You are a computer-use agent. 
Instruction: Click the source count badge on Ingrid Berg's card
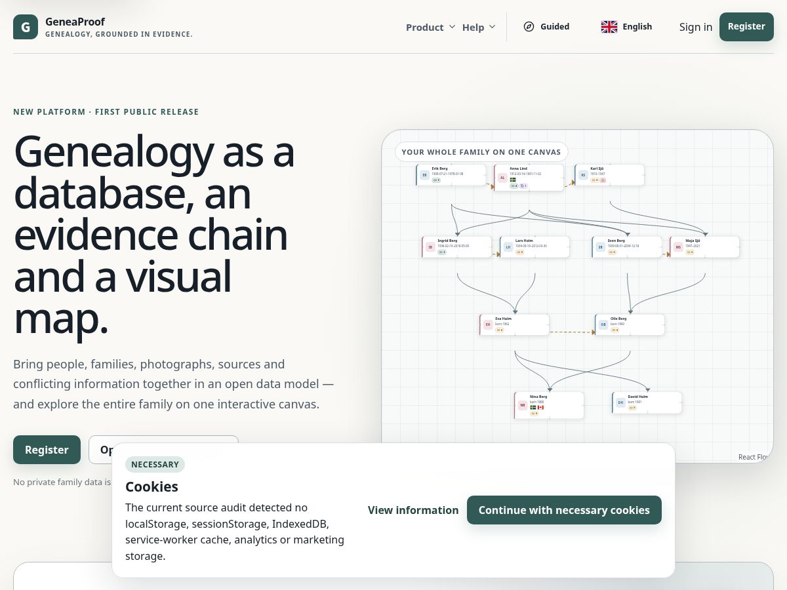(x=442, y=252)
